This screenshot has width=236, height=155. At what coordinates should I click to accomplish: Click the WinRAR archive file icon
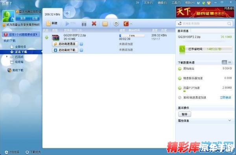(55, 38)
